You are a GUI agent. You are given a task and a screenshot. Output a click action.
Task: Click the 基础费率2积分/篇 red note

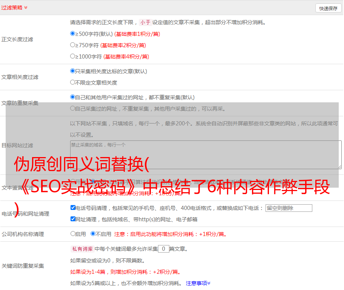pos(123,45)
